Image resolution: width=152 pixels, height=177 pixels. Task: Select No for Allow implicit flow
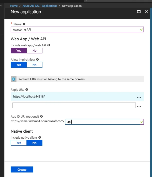pos(34,65)
